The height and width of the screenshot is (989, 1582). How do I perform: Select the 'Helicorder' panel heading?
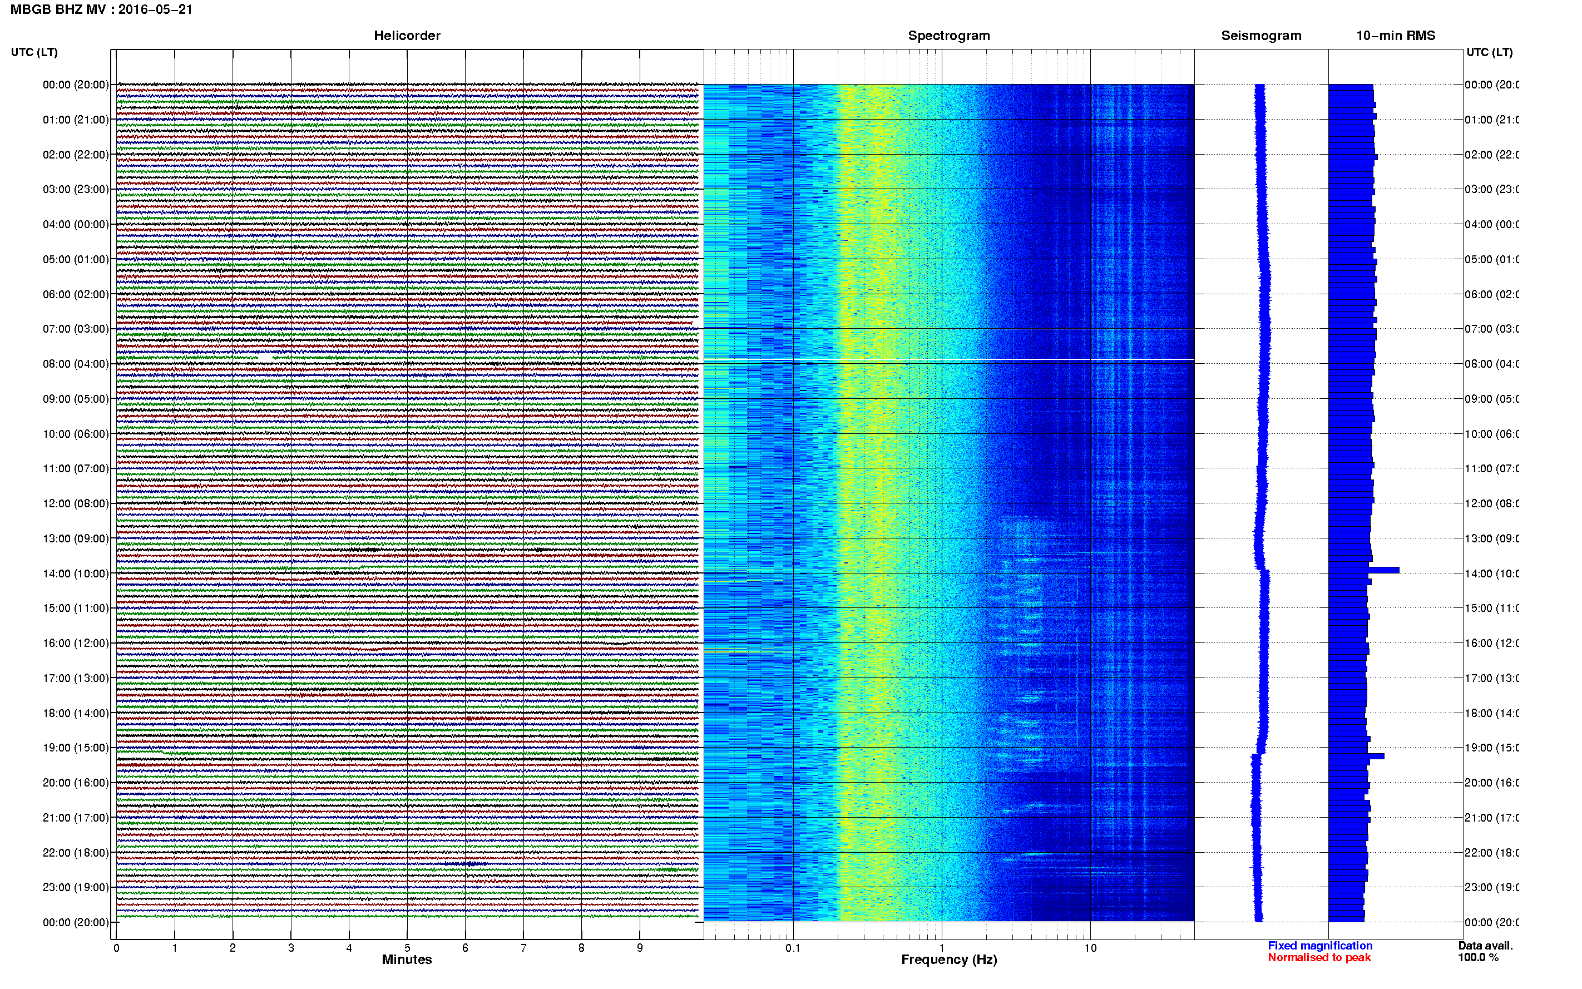[407, 36]
